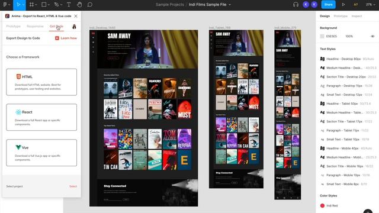This screenshot has width=379, height=213.
Task: Select the Indi_Mobile_375 frame label
Action: pyautogui.click(x=285, y=28)
